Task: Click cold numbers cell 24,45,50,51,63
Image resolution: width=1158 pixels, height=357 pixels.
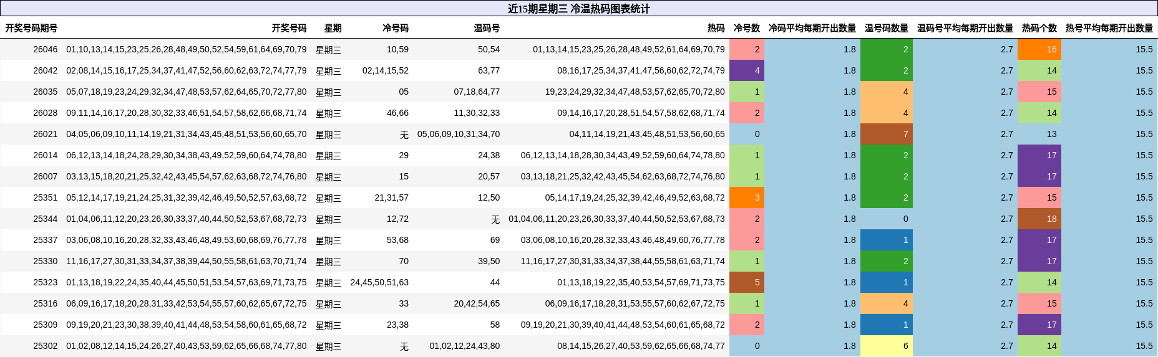Action: [379, 282]
